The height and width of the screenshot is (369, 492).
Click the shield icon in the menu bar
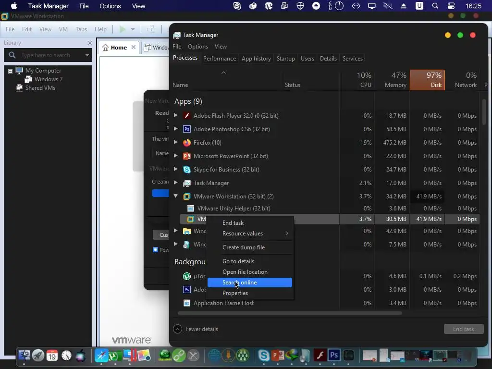click(x=300, y=6)
